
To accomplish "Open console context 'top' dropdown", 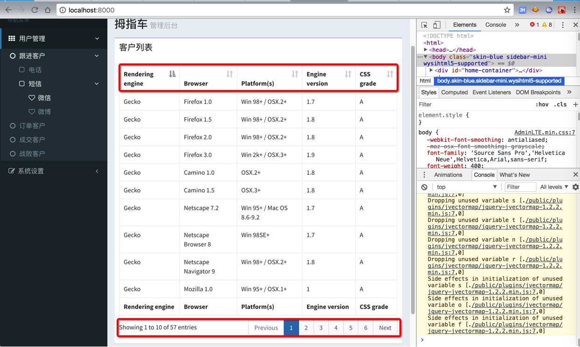I will tap(467, 187).
